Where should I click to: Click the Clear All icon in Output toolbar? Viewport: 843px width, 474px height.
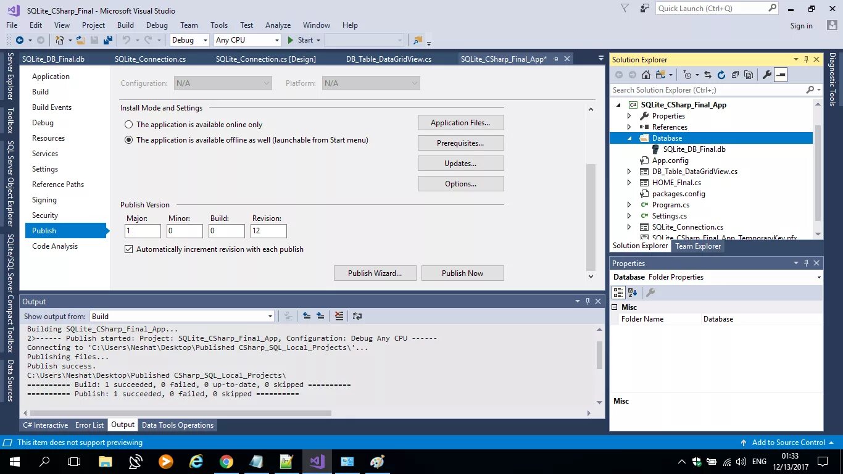pyautogui.click(x=339, y=316)
